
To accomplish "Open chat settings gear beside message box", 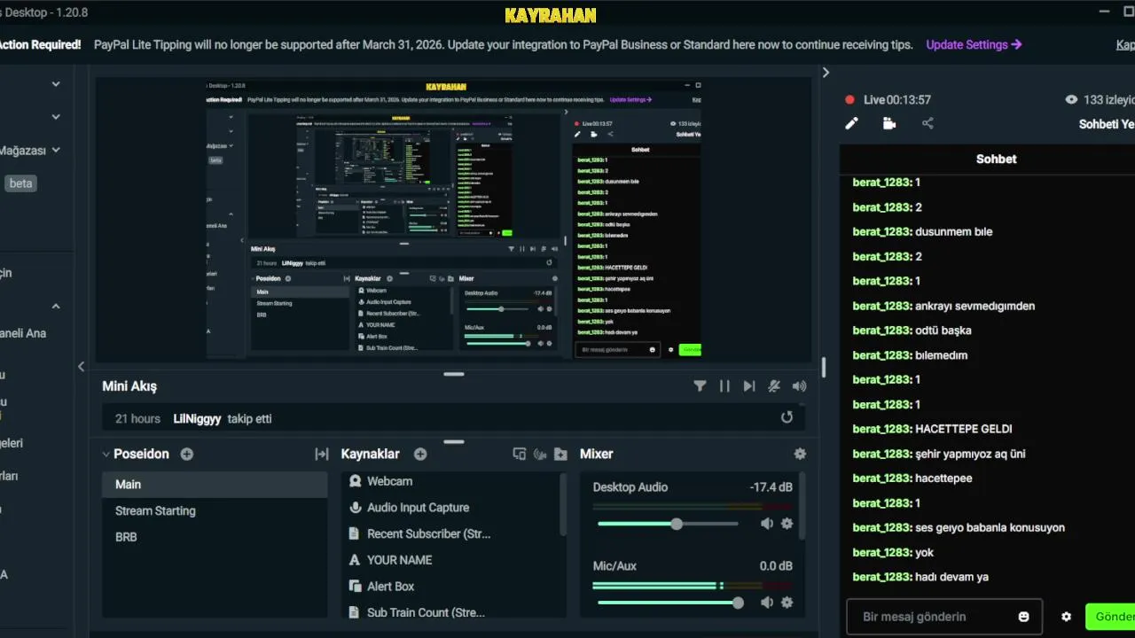I will (x=1066, y=617).
